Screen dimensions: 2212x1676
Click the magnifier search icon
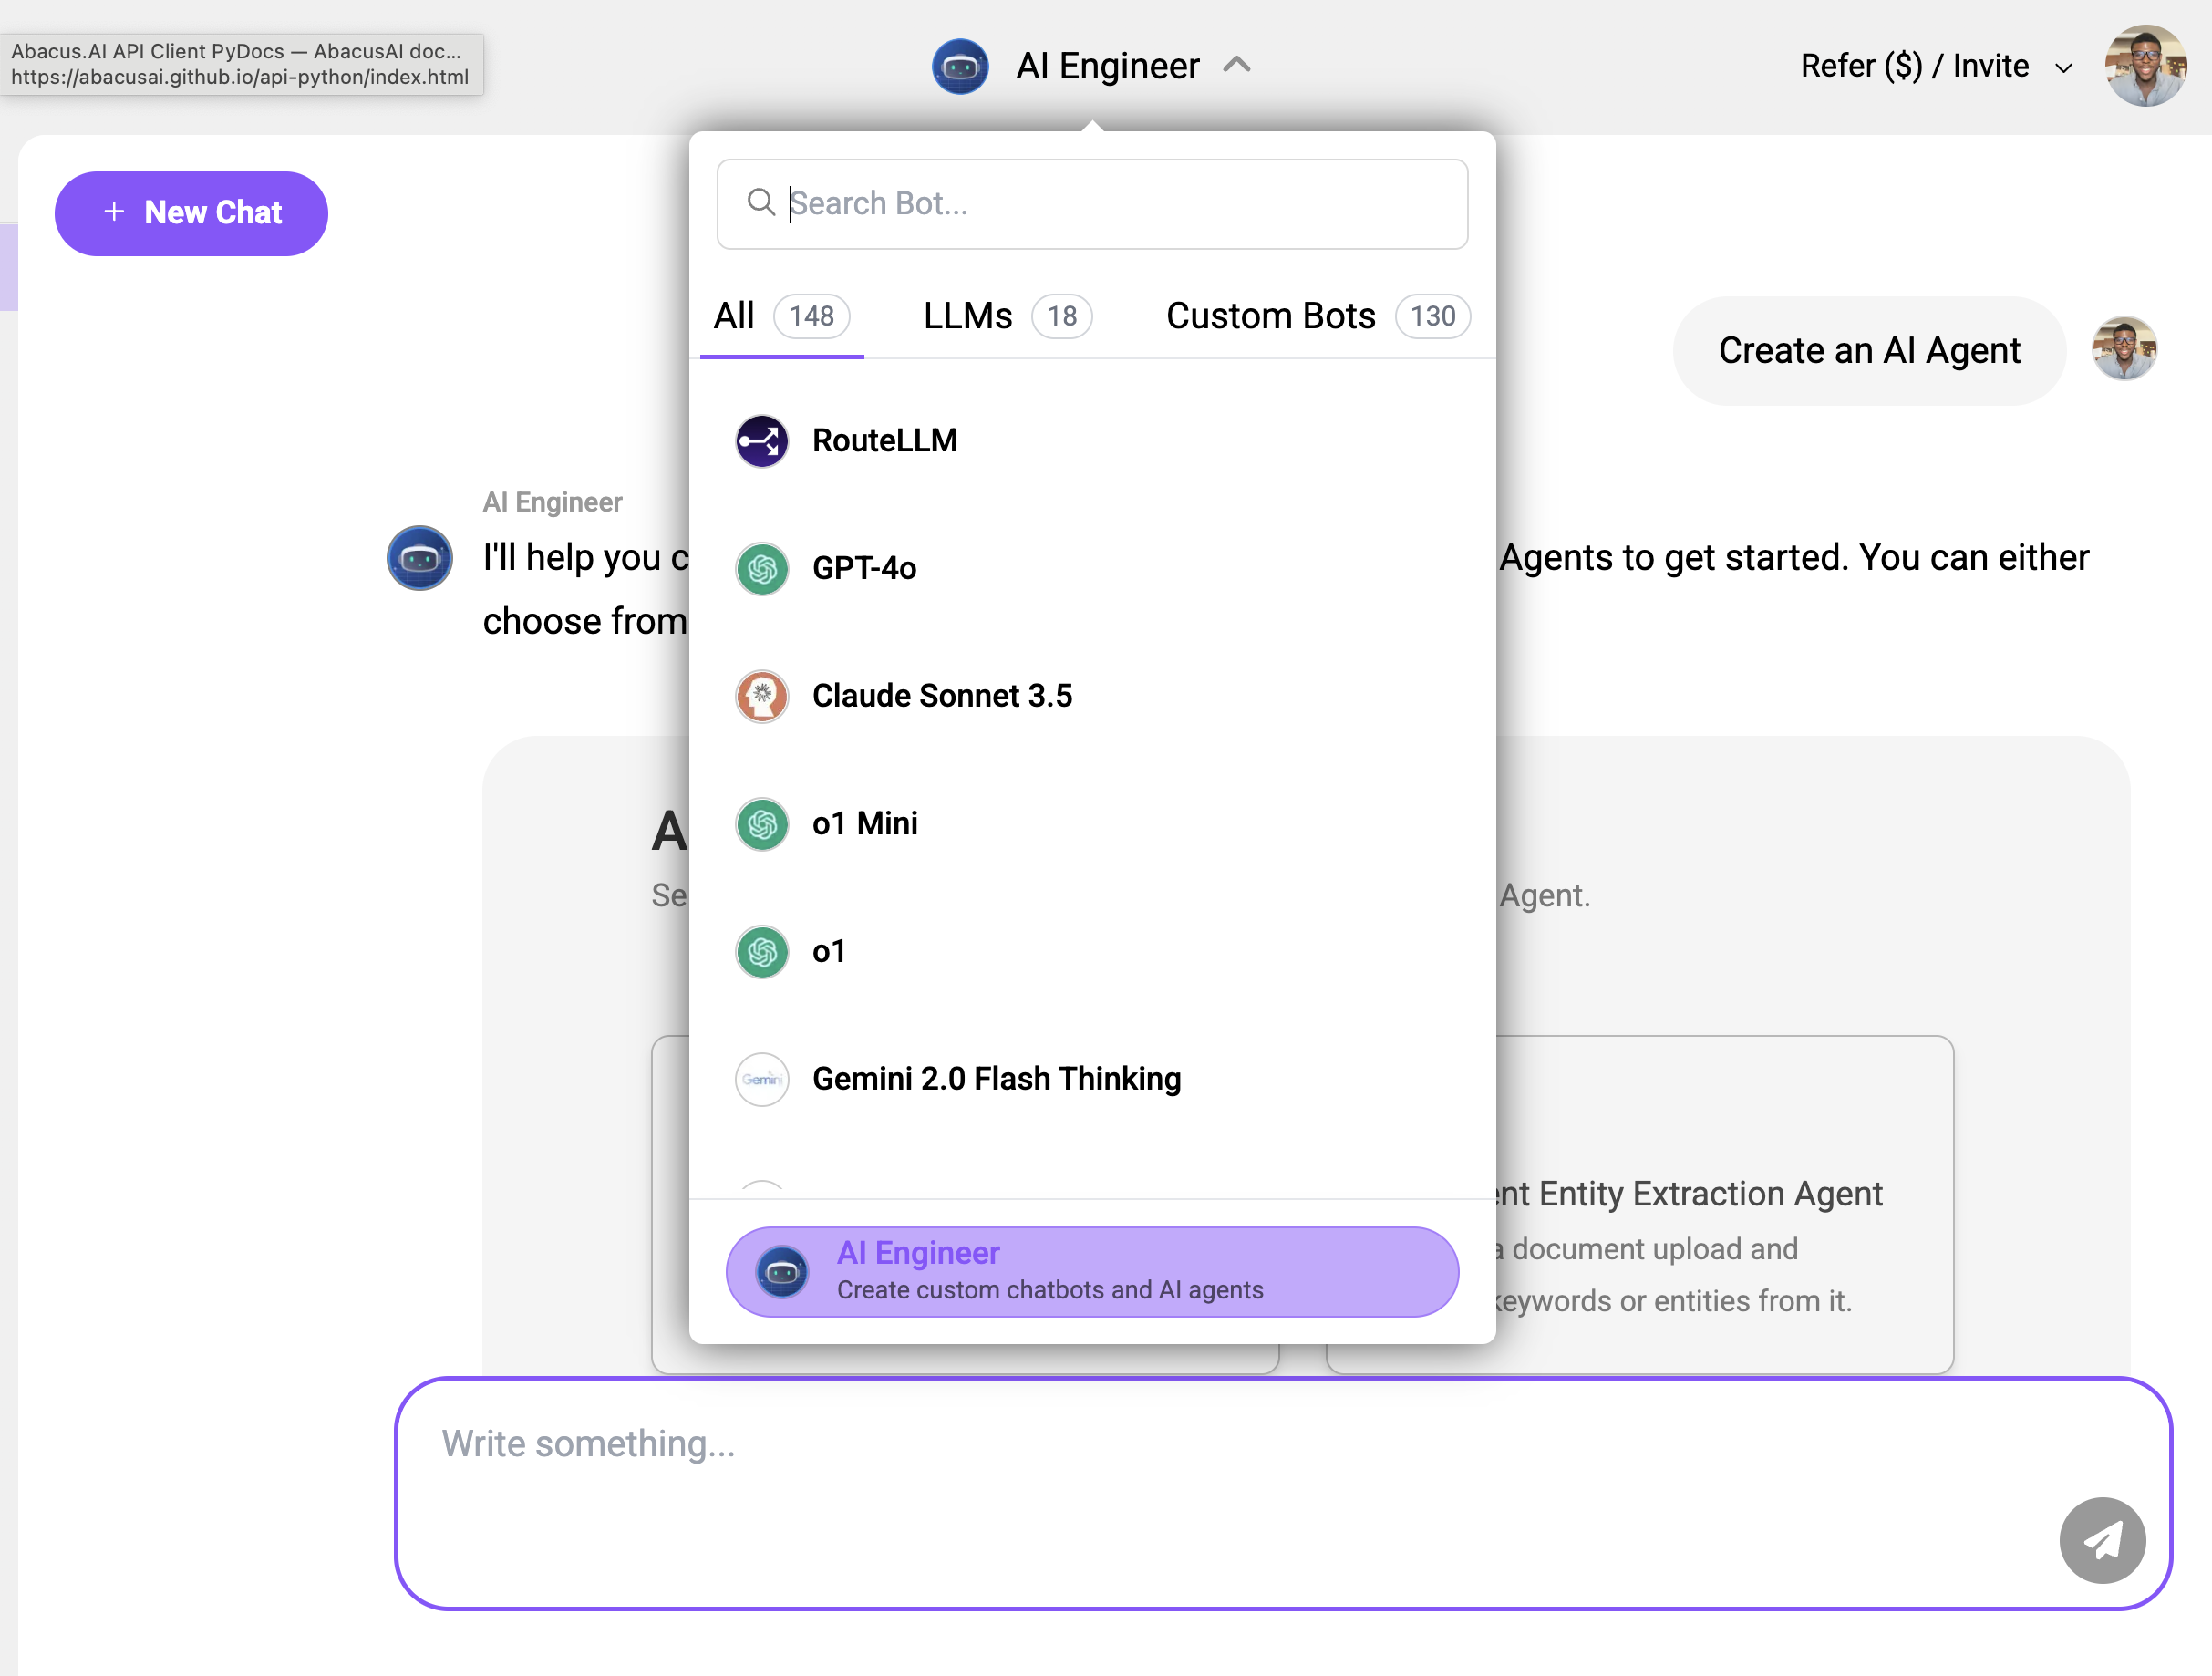coord(761,203)
